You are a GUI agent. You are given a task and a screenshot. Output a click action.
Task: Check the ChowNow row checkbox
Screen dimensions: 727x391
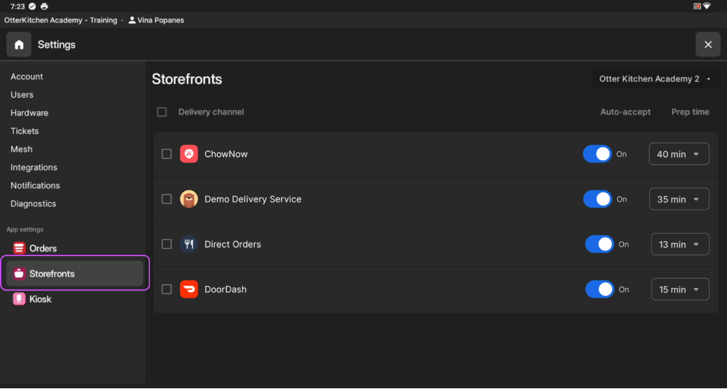click(x=167, y=154)
